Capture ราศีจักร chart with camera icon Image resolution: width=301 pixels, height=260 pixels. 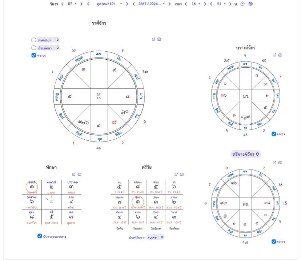pos(159,39)
